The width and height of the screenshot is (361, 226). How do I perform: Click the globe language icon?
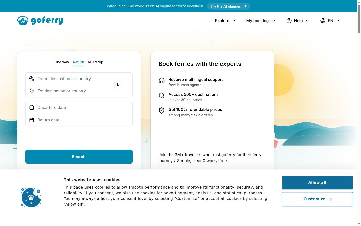[323, 21]
